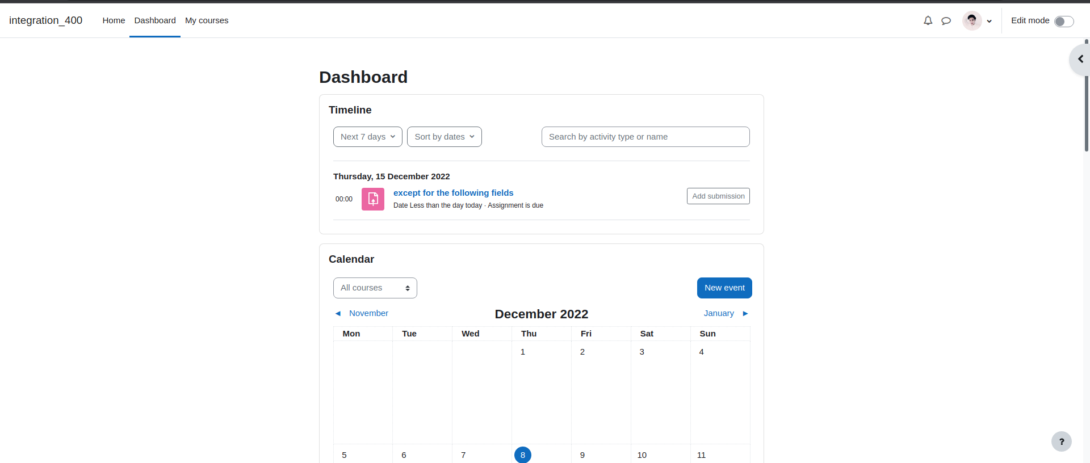Open the block drawer arrow icon
This screenshot has width=1090, height=463.
click(1080, 59)
